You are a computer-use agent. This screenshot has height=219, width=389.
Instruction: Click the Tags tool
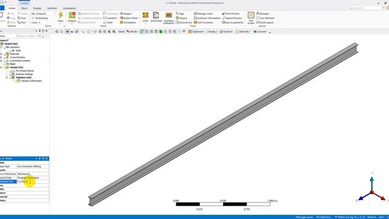point(180,13)
